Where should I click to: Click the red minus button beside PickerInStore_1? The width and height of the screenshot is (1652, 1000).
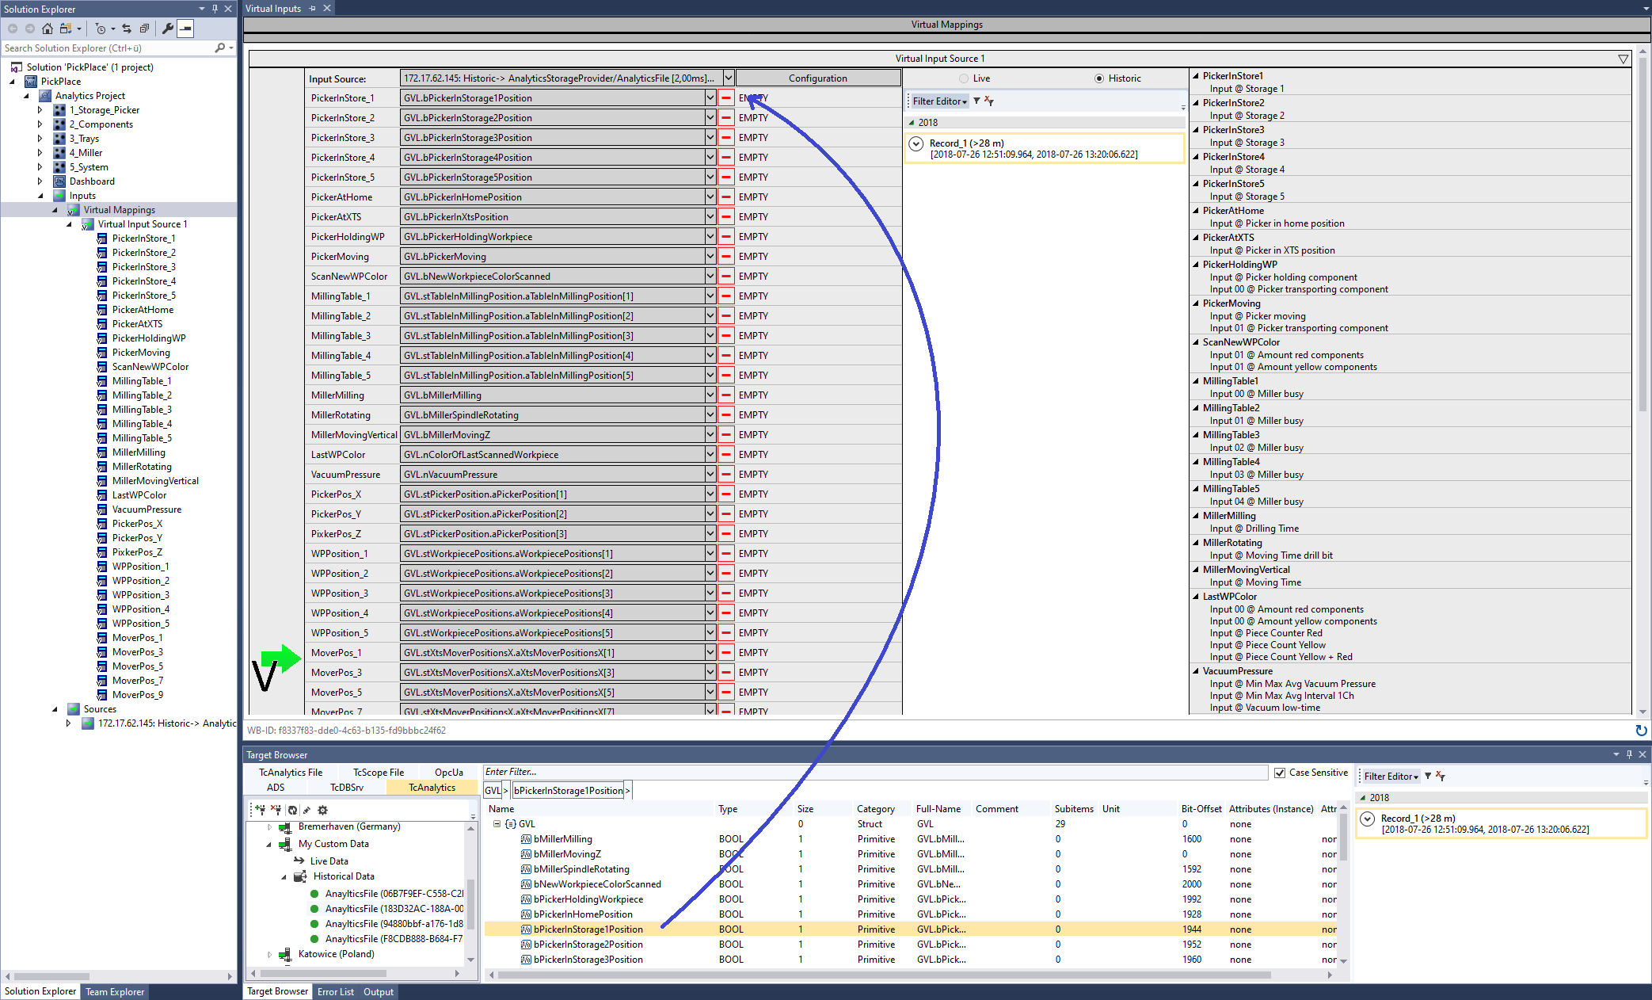pos(726,98)
